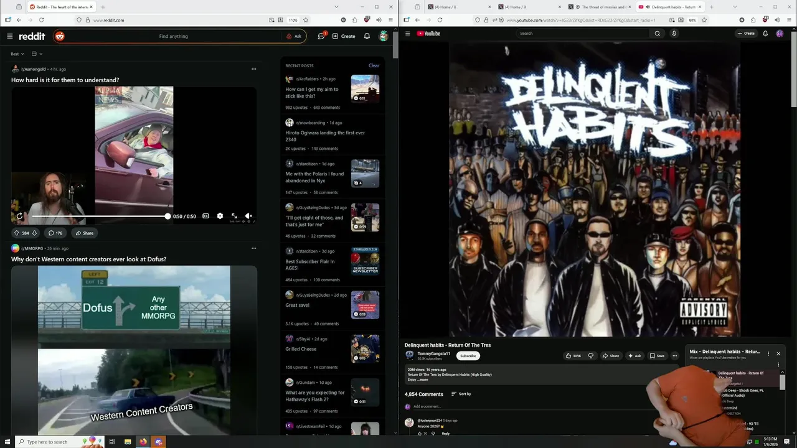
Task: Share the Asmongold post
Action: (84, 233)
